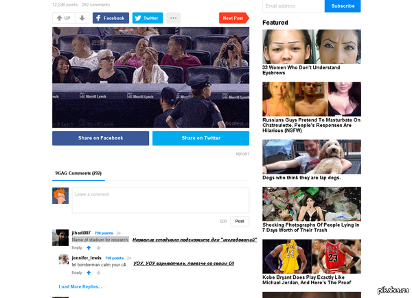Downvote the post with the down arrow button
Image resolution: width=412 pixels, height=298 pixels.
click(82, 18)
